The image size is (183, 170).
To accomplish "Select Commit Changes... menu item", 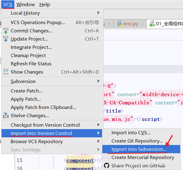I will tap(53, 31).
